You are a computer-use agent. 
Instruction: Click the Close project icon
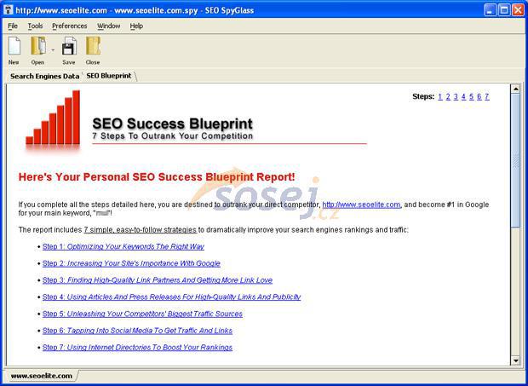(93, 46)
